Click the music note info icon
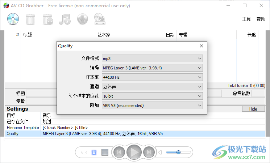 pos(65,19)
